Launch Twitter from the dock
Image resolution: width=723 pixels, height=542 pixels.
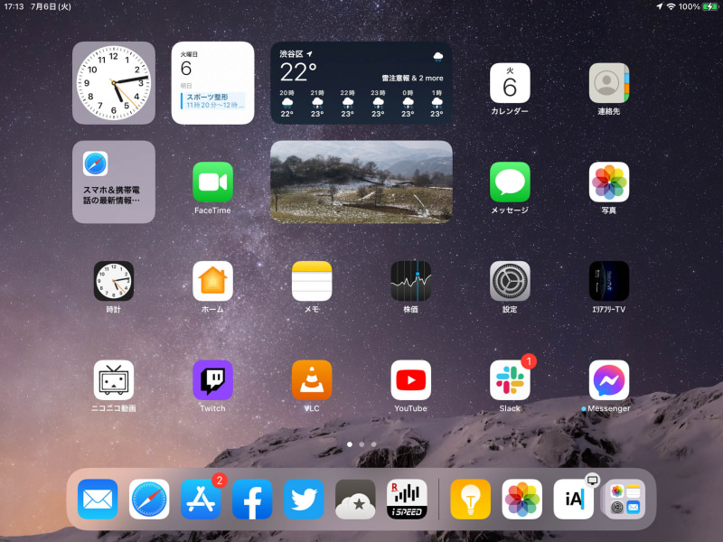point(304,500)
